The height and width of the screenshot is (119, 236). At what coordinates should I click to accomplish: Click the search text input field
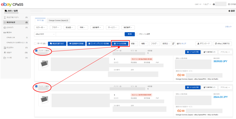[90, 34]
